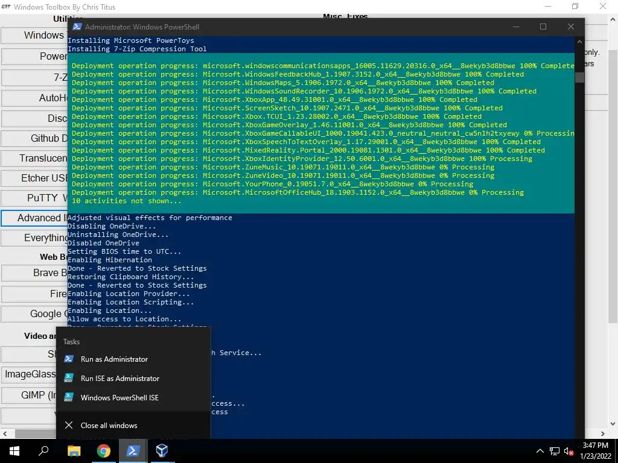Click Toolbox horizontal scrollbar left arrow

5,433
